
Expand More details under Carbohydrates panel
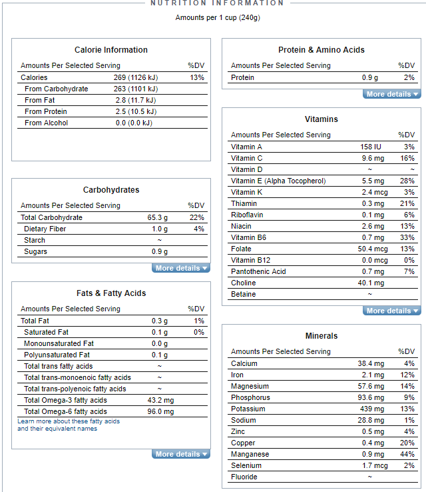tap(181, 268)
